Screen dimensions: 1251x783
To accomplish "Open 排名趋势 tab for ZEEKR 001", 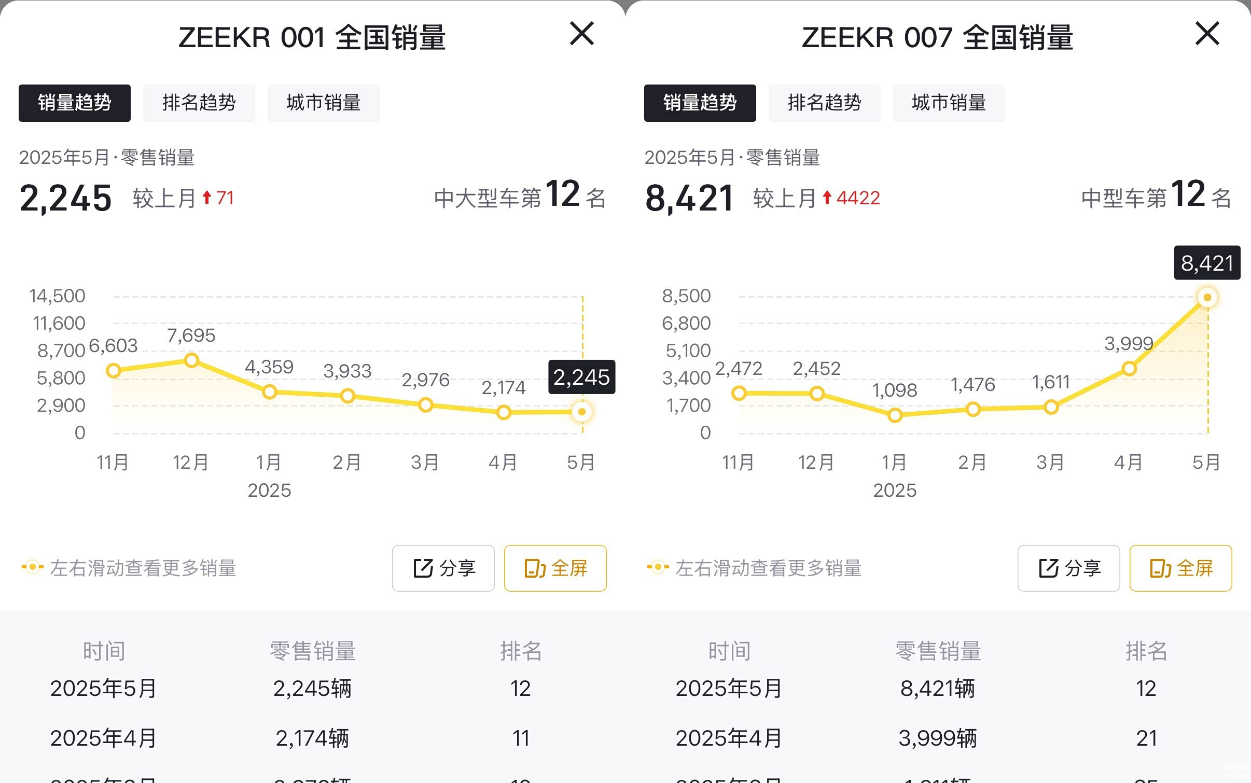I will [199, 103].
